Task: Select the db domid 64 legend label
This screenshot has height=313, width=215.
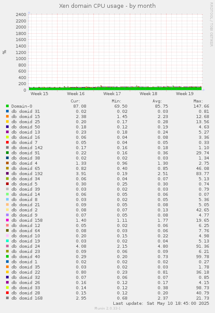Action: point(26,231)
